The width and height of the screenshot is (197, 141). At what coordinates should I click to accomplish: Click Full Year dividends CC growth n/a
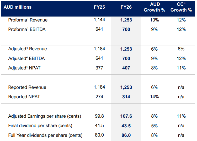[181, 135]
